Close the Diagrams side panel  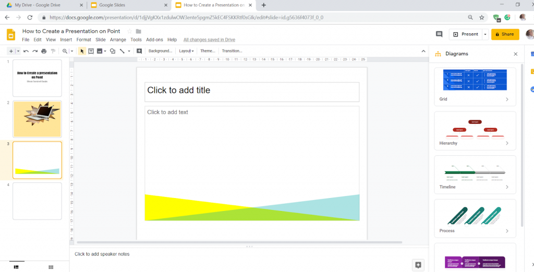516,54
